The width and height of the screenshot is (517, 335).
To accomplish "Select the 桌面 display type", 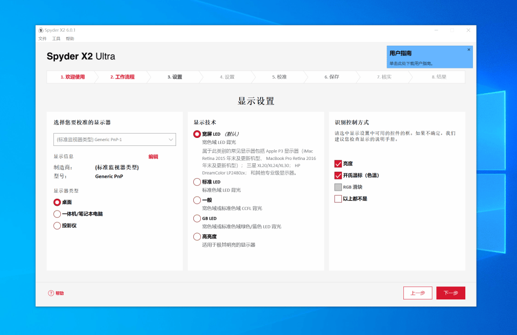I will click(57, 202).
